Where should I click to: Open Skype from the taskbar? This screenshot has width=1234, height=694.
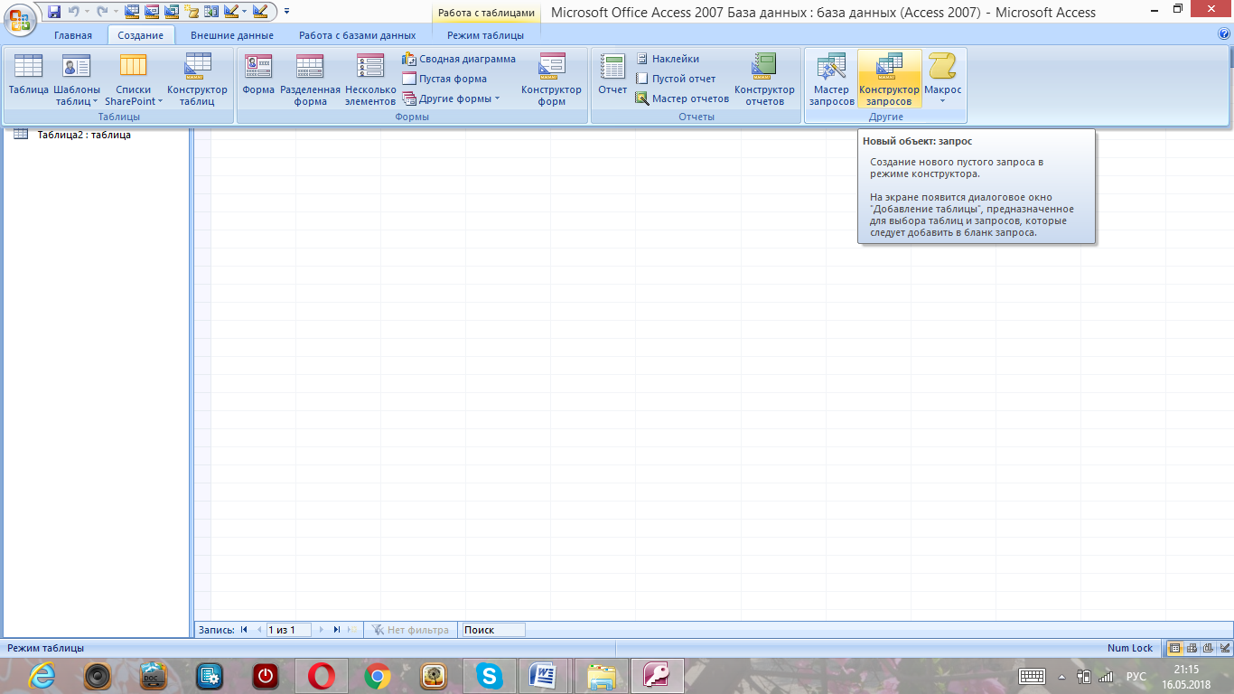[x=490, y=676]
